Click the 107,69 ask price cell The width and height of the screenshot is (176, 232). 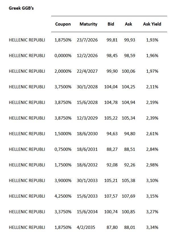point(128,196)
